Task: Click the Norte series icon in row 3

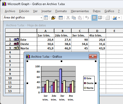Action: pos(16,48)
